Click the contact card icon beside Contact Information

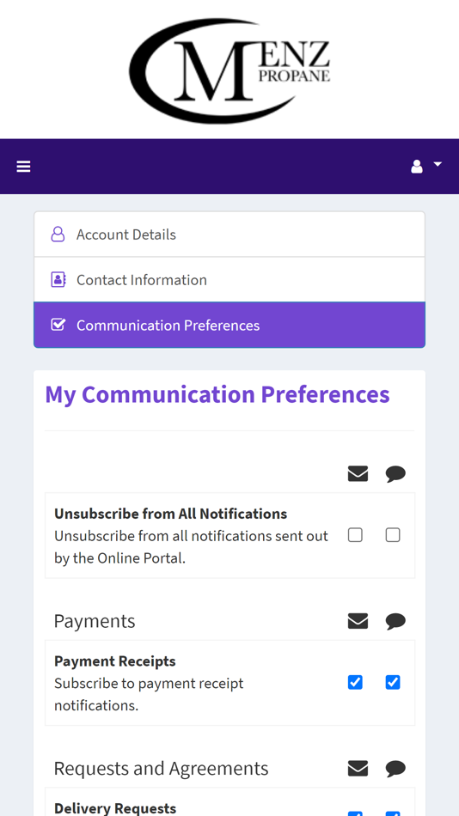point(58,279)
